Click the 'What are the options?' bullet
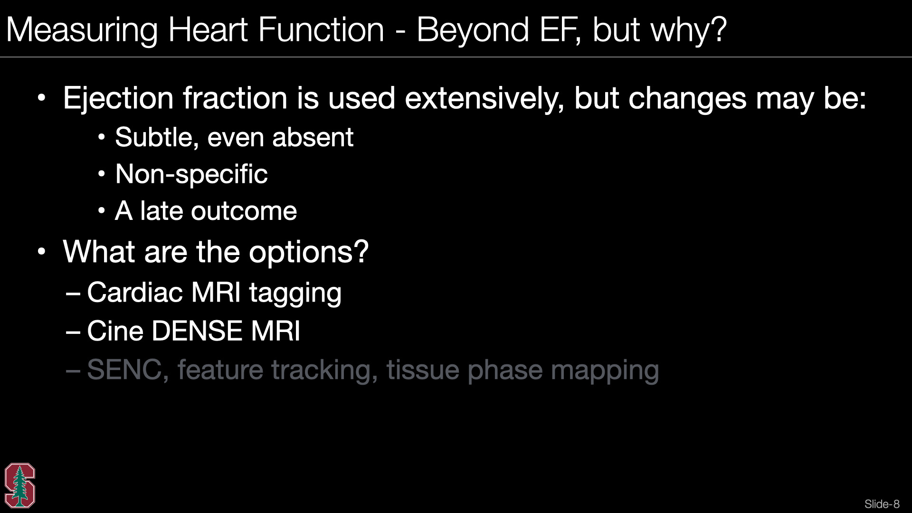The width and height of the screenshot is (912, 513). pos(216,251)
